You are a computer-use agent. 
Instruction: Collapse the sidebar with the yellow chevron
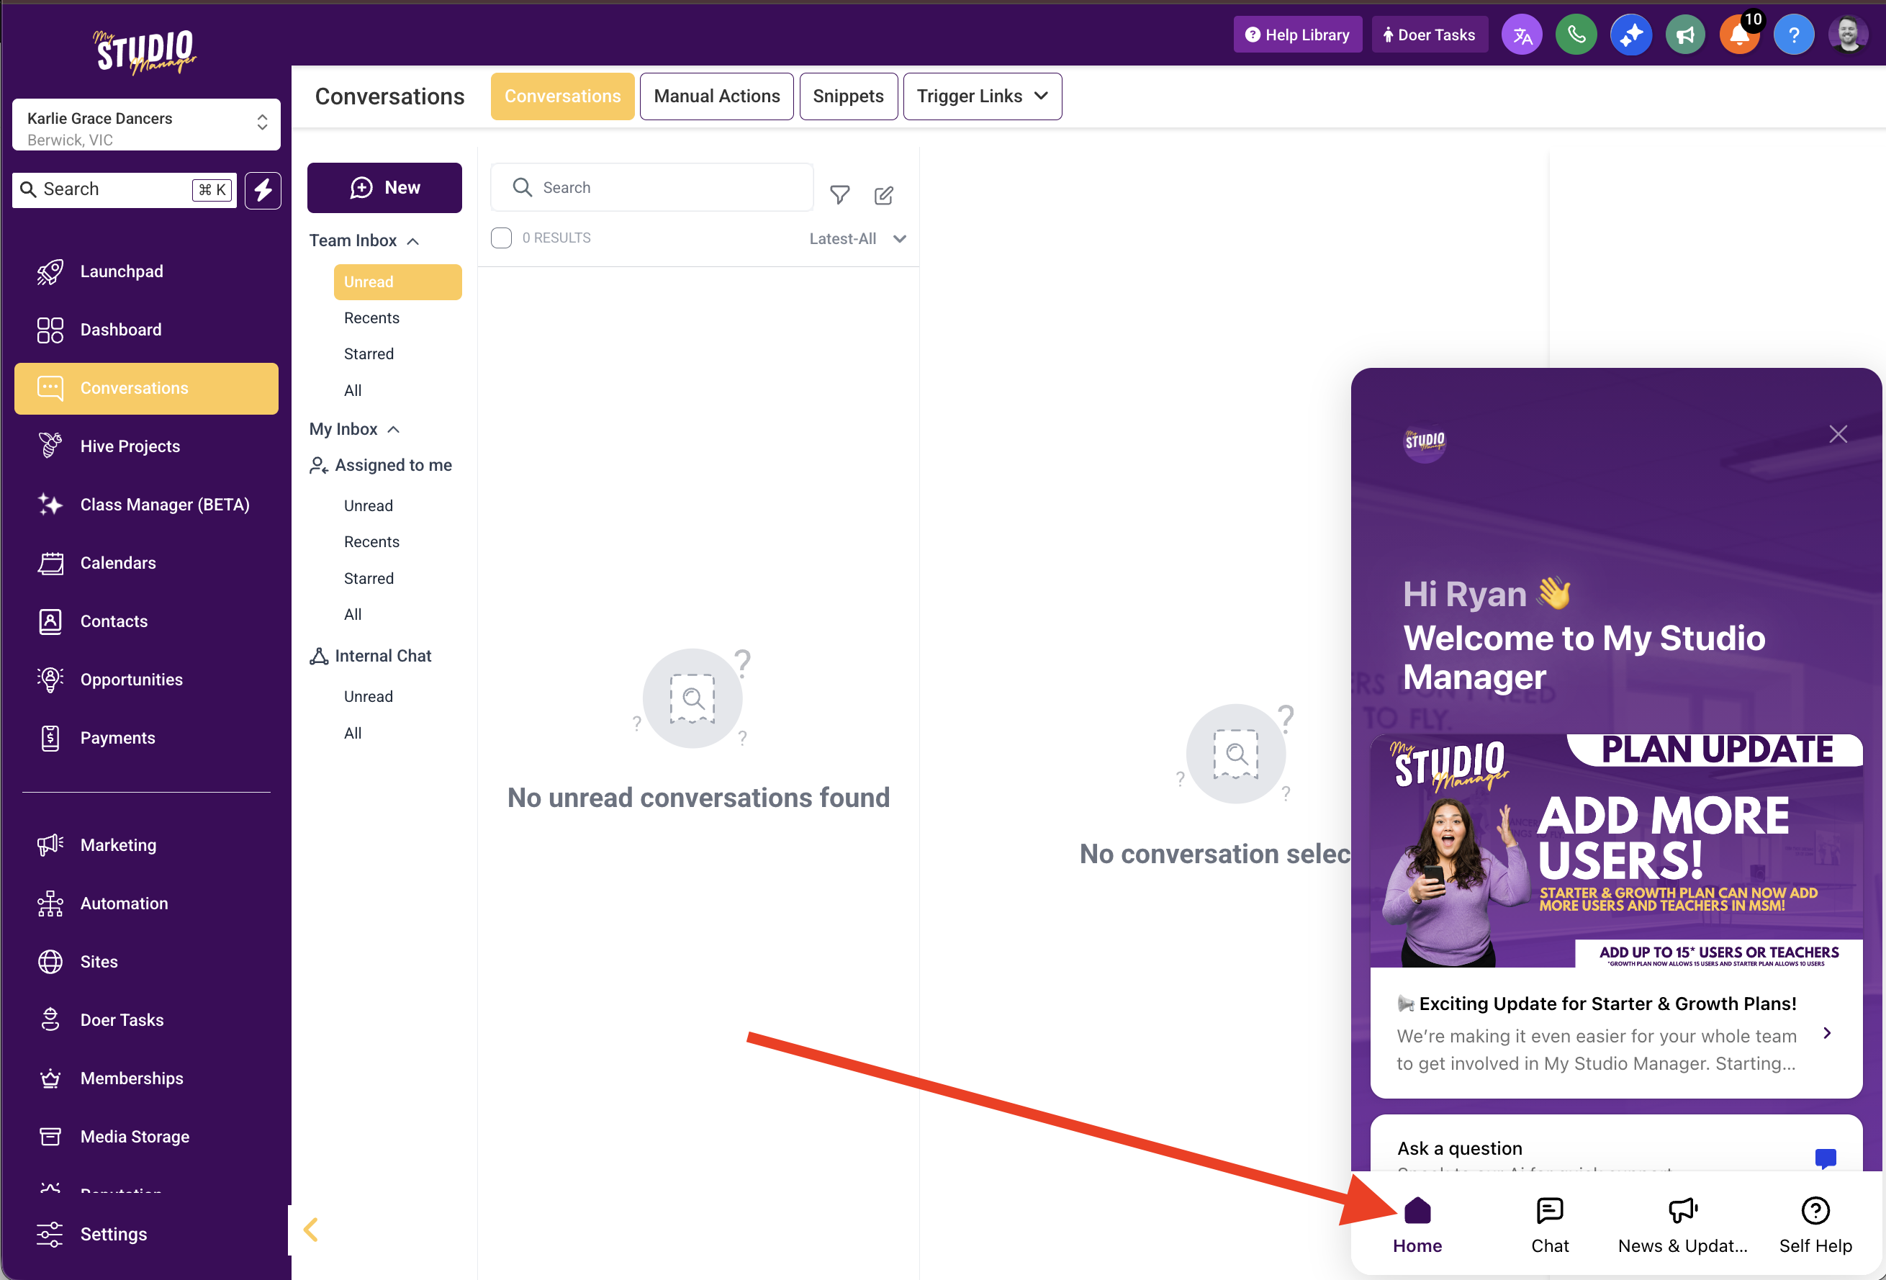tap(311, 1230)
